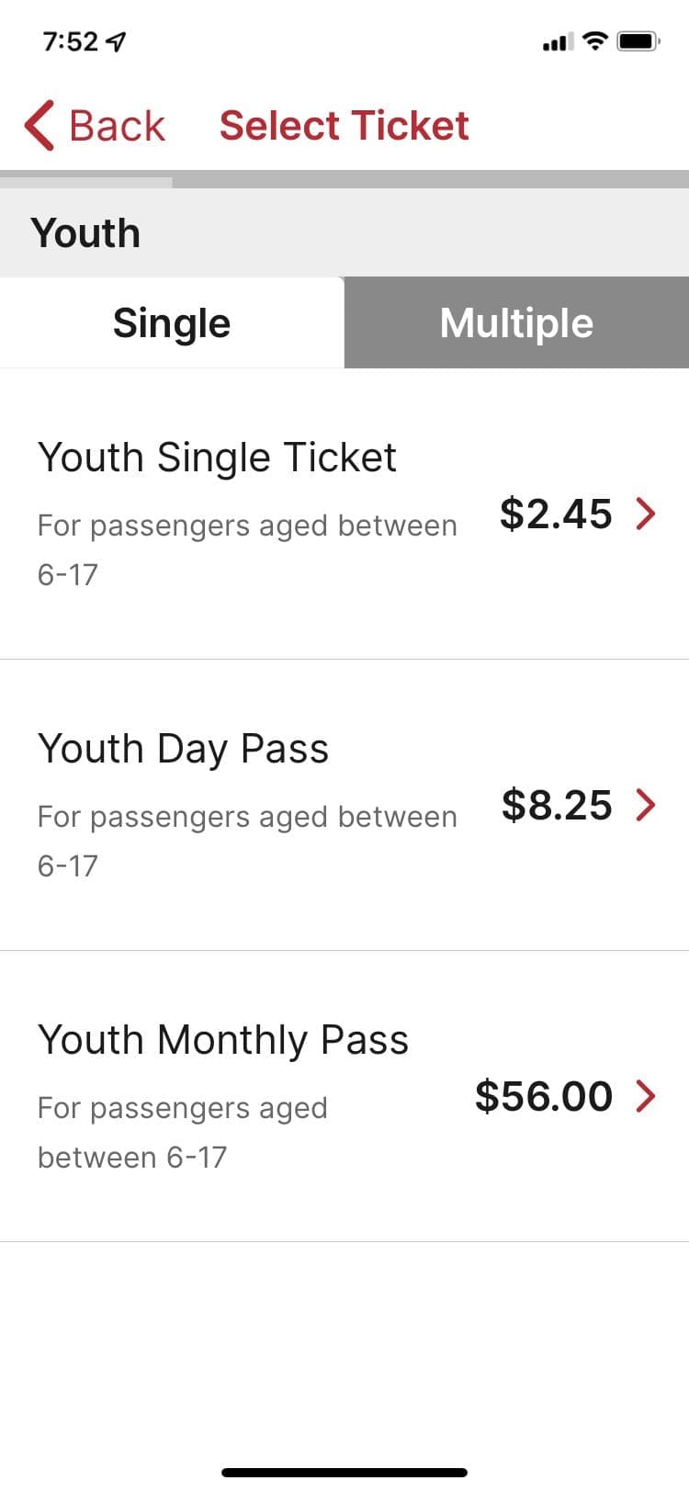
Task: Tap the Back text link
Action: (x=117, y=126)
